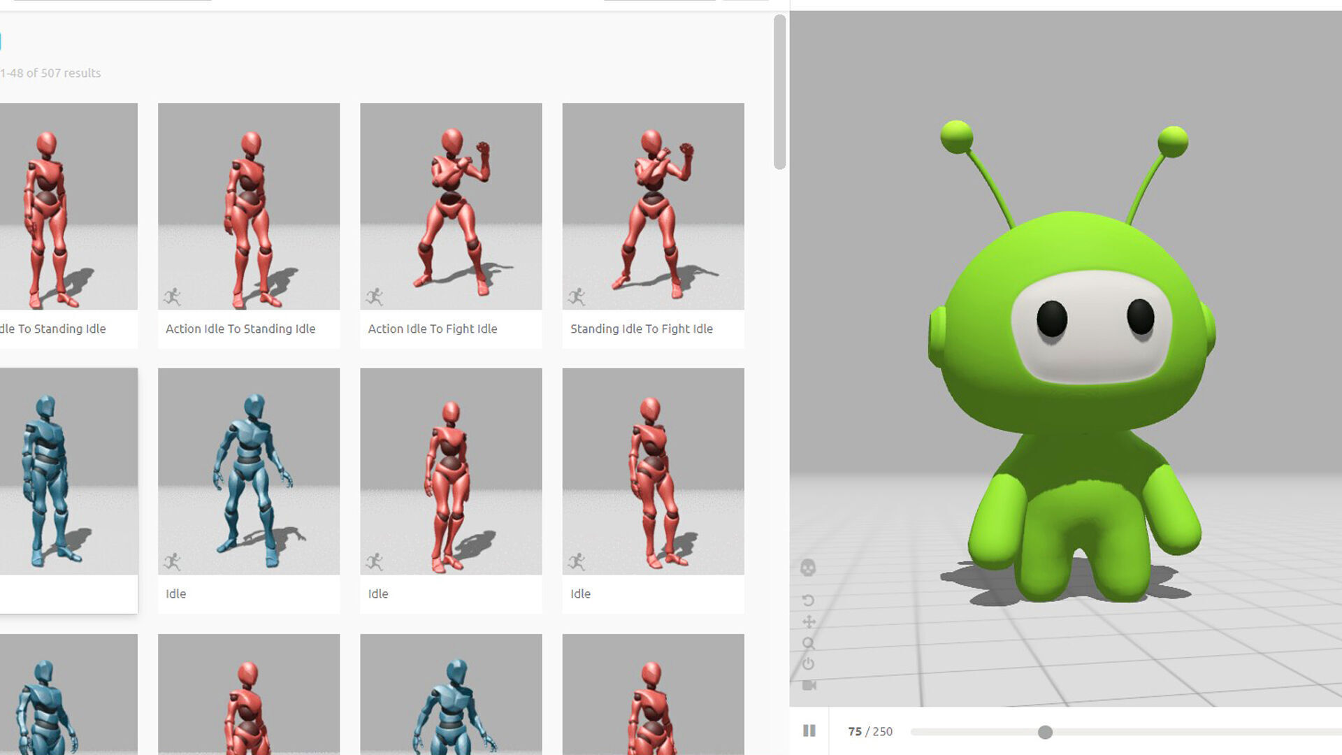Viewport: 1342px width, 755px height.
Task: Select the pan camera arrows icon
Action: 809,621
